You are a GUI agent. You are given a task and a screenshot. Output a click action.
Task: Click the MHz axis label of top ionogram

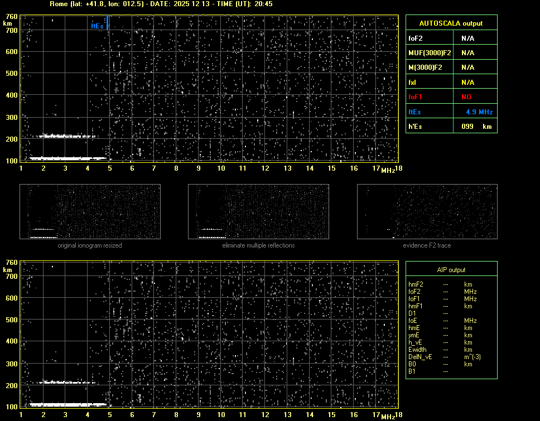[388, 170]
